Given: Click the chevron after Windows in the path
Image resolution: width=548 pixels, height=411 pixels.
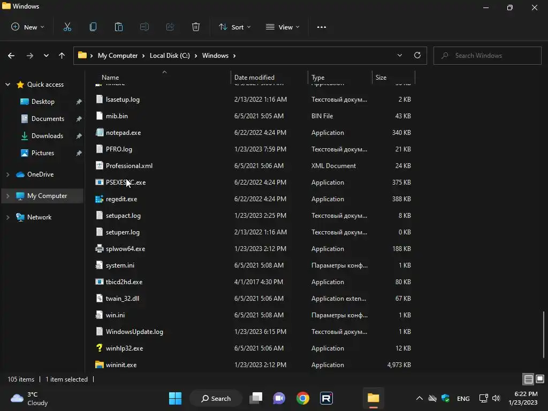Looking at the screenshot, I should pyautogui.click(x=234, y=56).
